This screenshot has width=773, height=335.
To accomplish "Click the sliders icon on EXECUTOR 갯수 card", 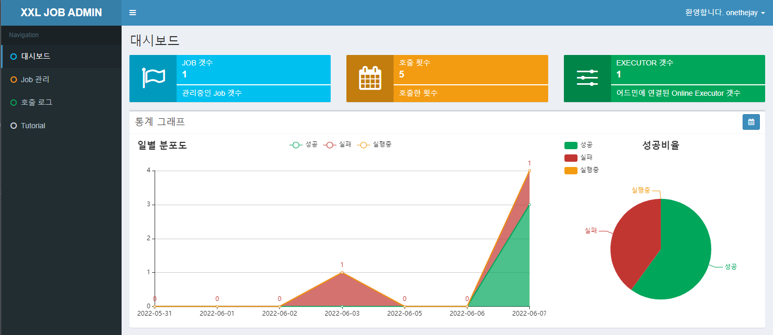I will click(x=587, y=77).
